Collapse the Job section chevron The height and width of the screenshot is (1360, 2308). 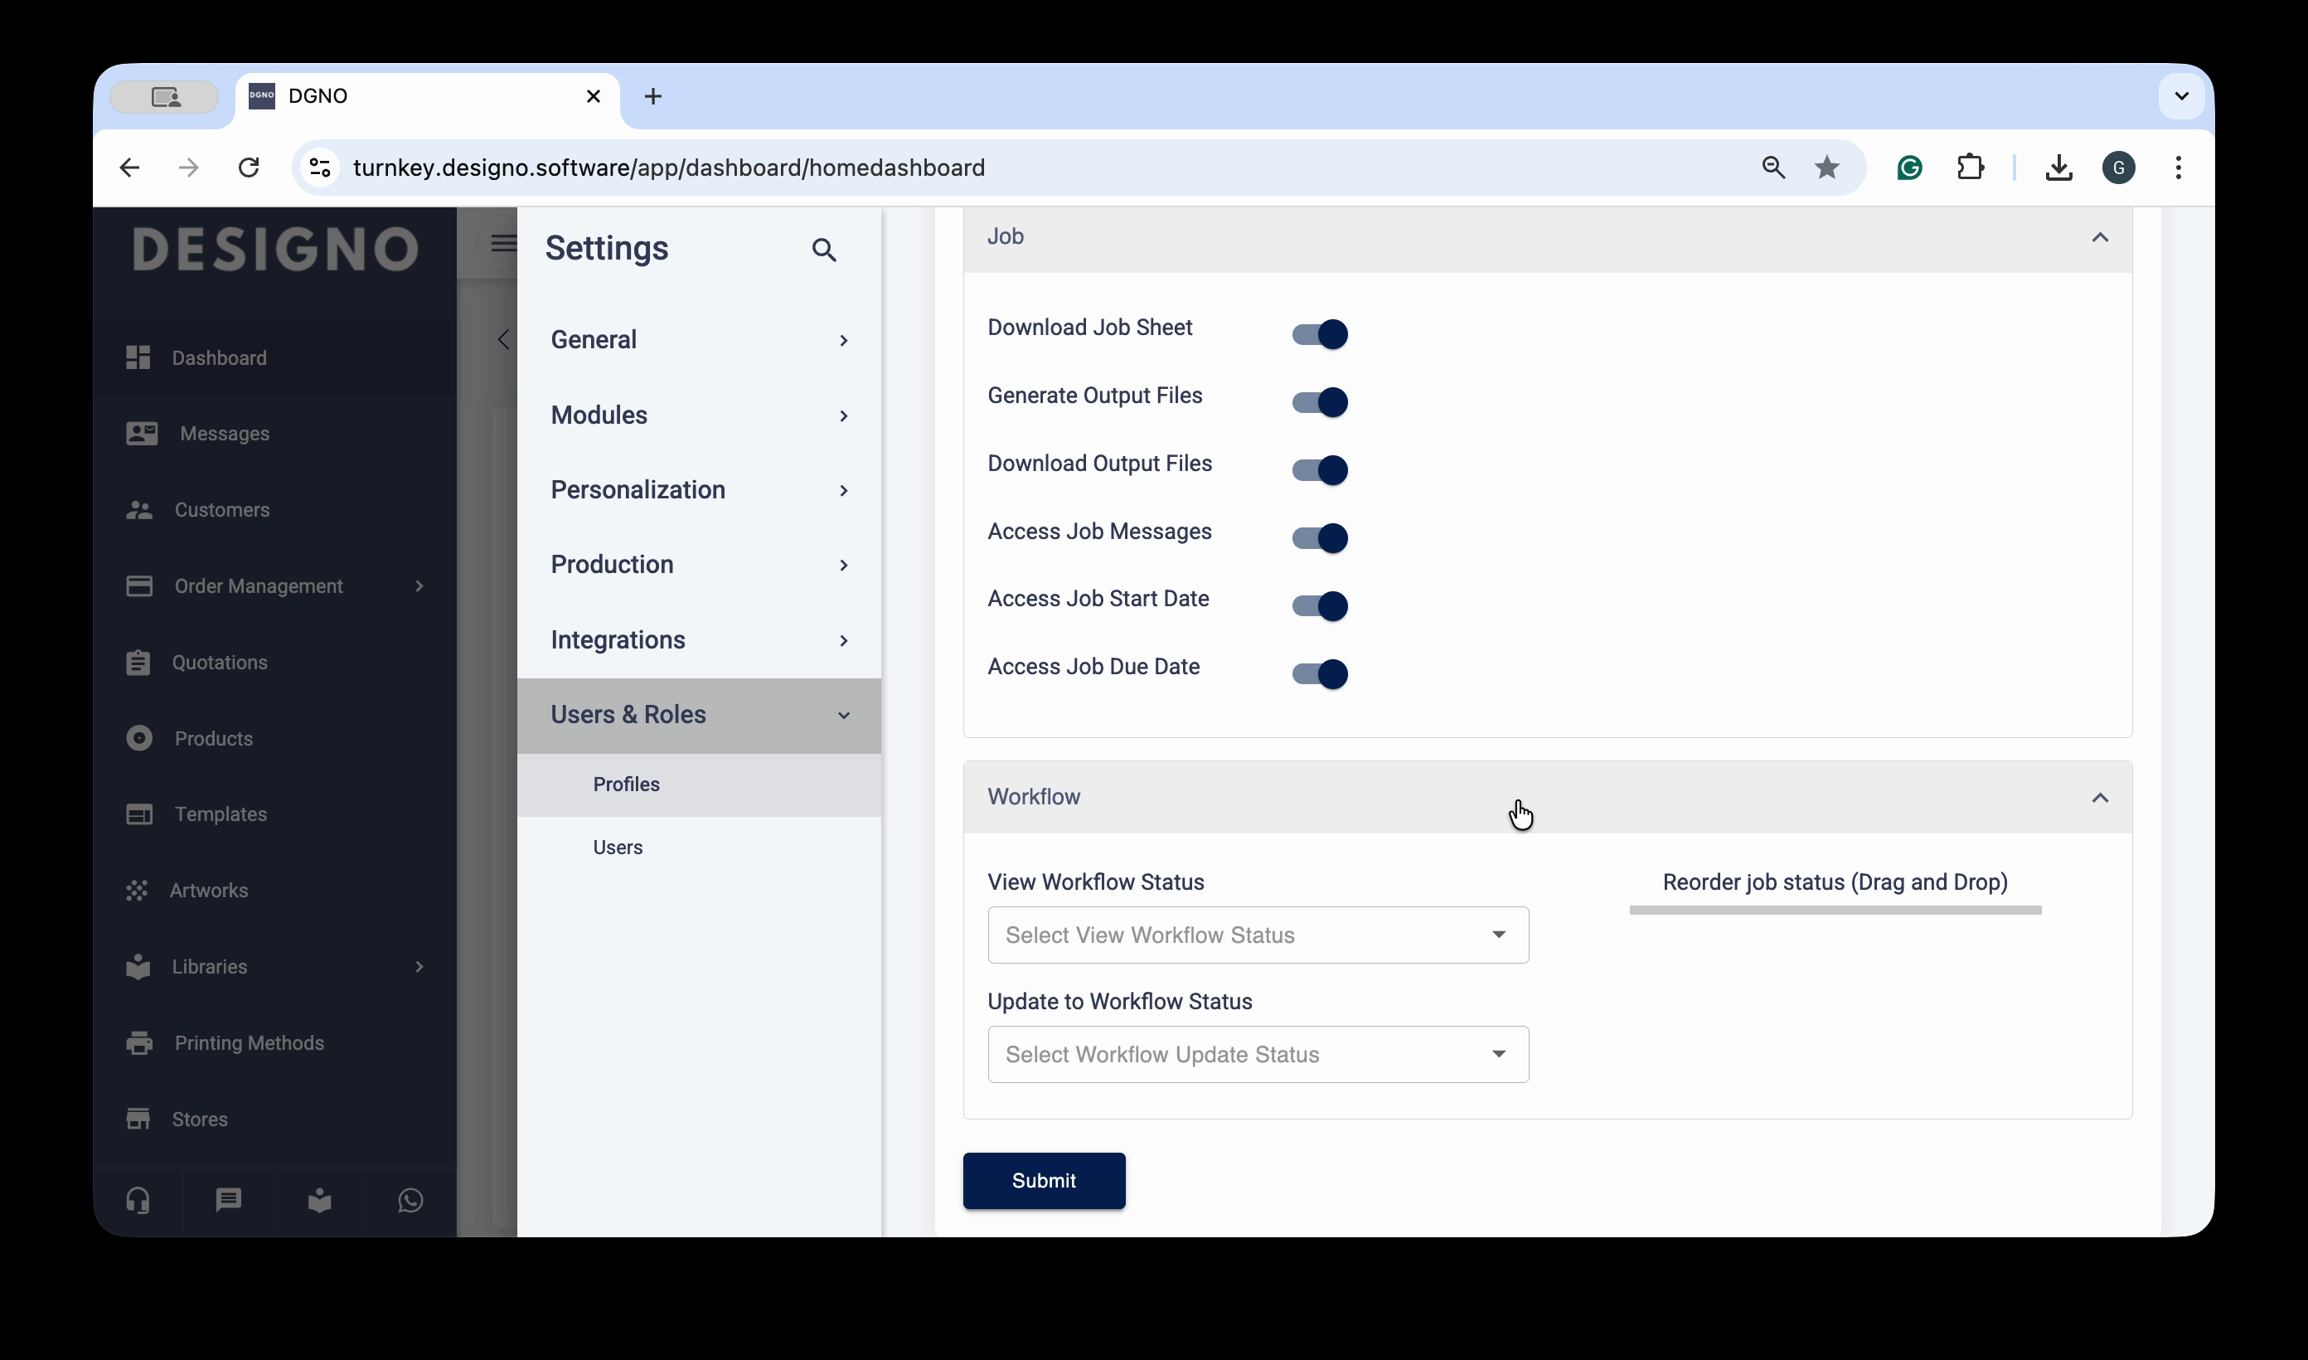2100,237
